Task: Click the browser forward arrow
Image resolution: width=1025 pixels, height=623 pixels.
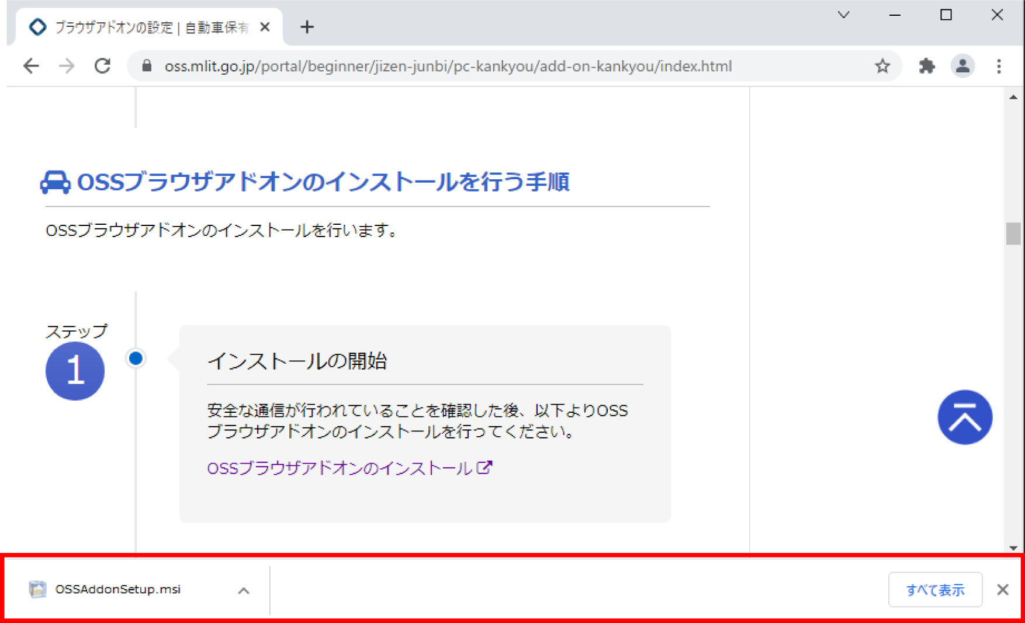Action: click(67, 66)
